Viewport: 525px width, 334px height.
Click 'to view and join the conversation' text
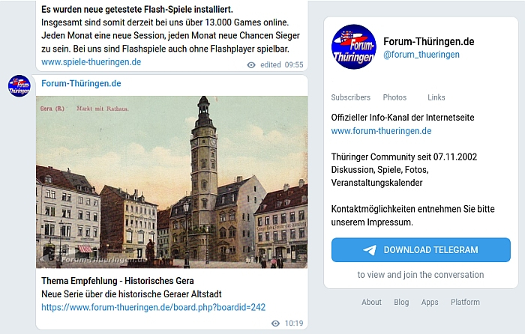pyautogui.click(x=421, y=275)
